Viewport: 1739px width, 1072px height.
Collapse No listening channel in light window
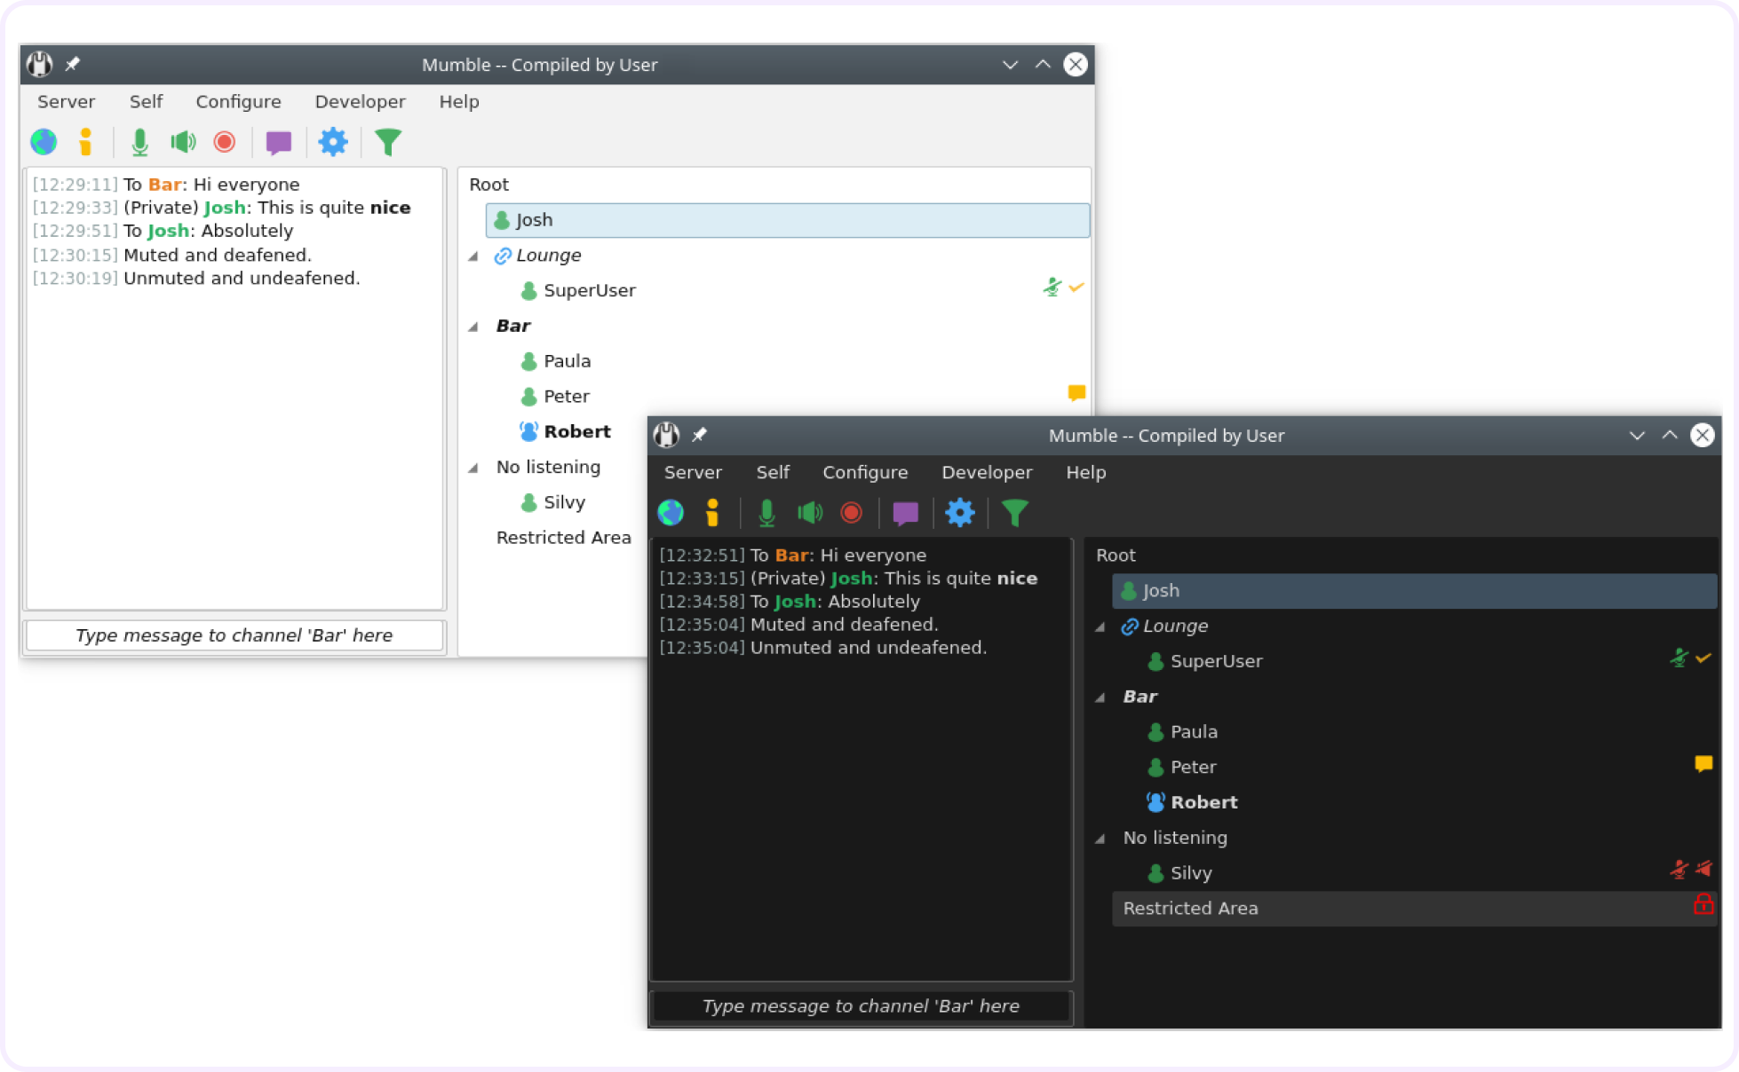[474, 468]
